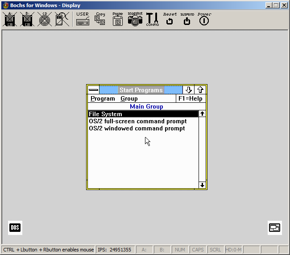
Task: Take a snapshot with camera icon
Action: pos(135,19)
